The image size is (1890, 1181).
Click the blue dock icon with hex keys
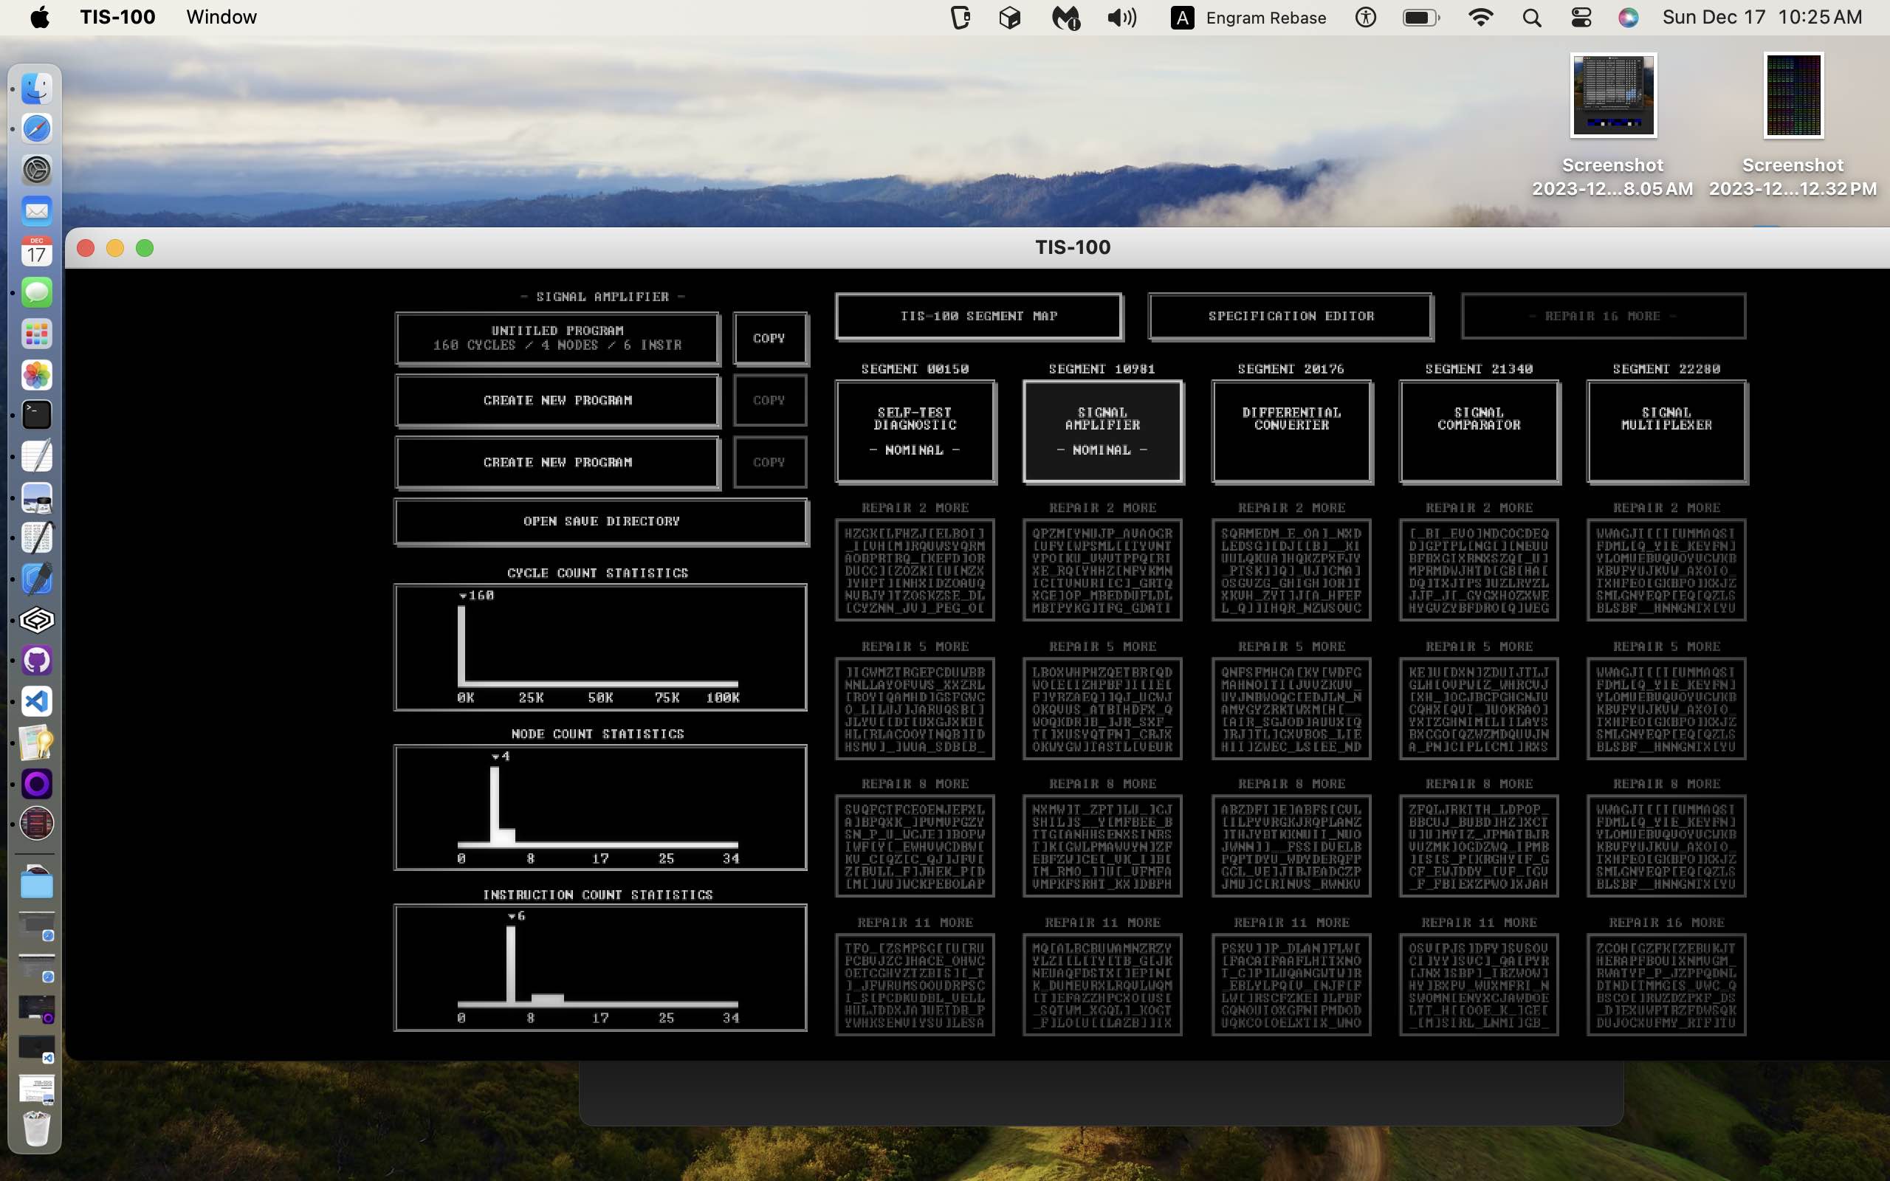36,579
